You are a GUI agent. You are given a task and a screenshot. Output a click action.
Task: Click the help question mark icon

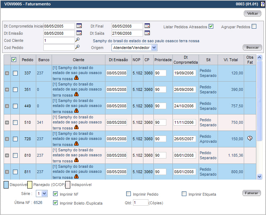(x=263, y=4)
